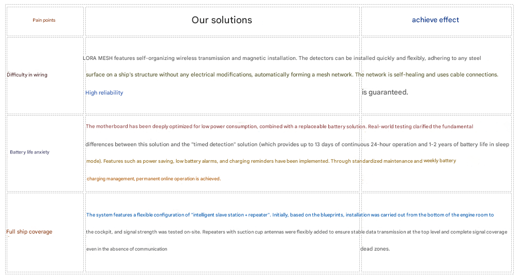Click the red "The motherboard has been" line

pos(279,127)
